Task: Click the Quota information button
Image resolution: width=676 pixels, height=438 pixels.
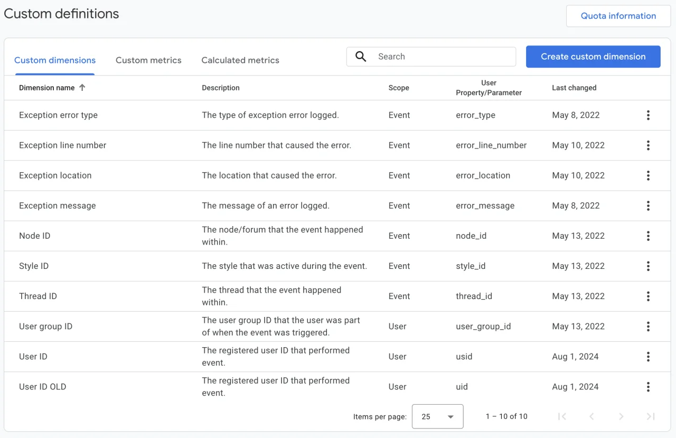Action: [x=618, y=16]
